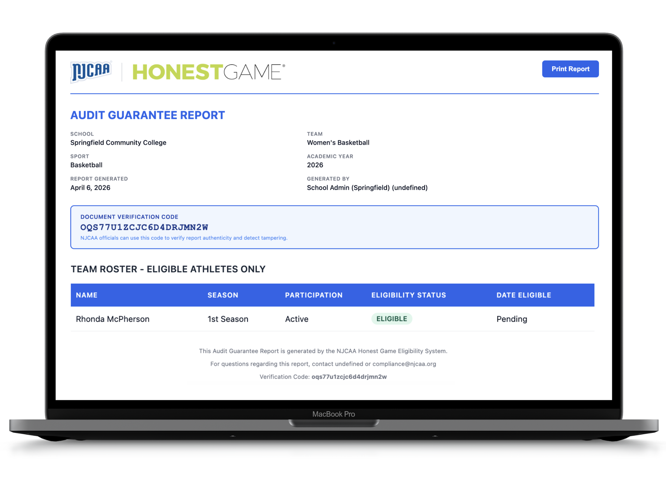Select the document verification code text
The width and height of the screenshot is (666, 479).
[144, 227]
